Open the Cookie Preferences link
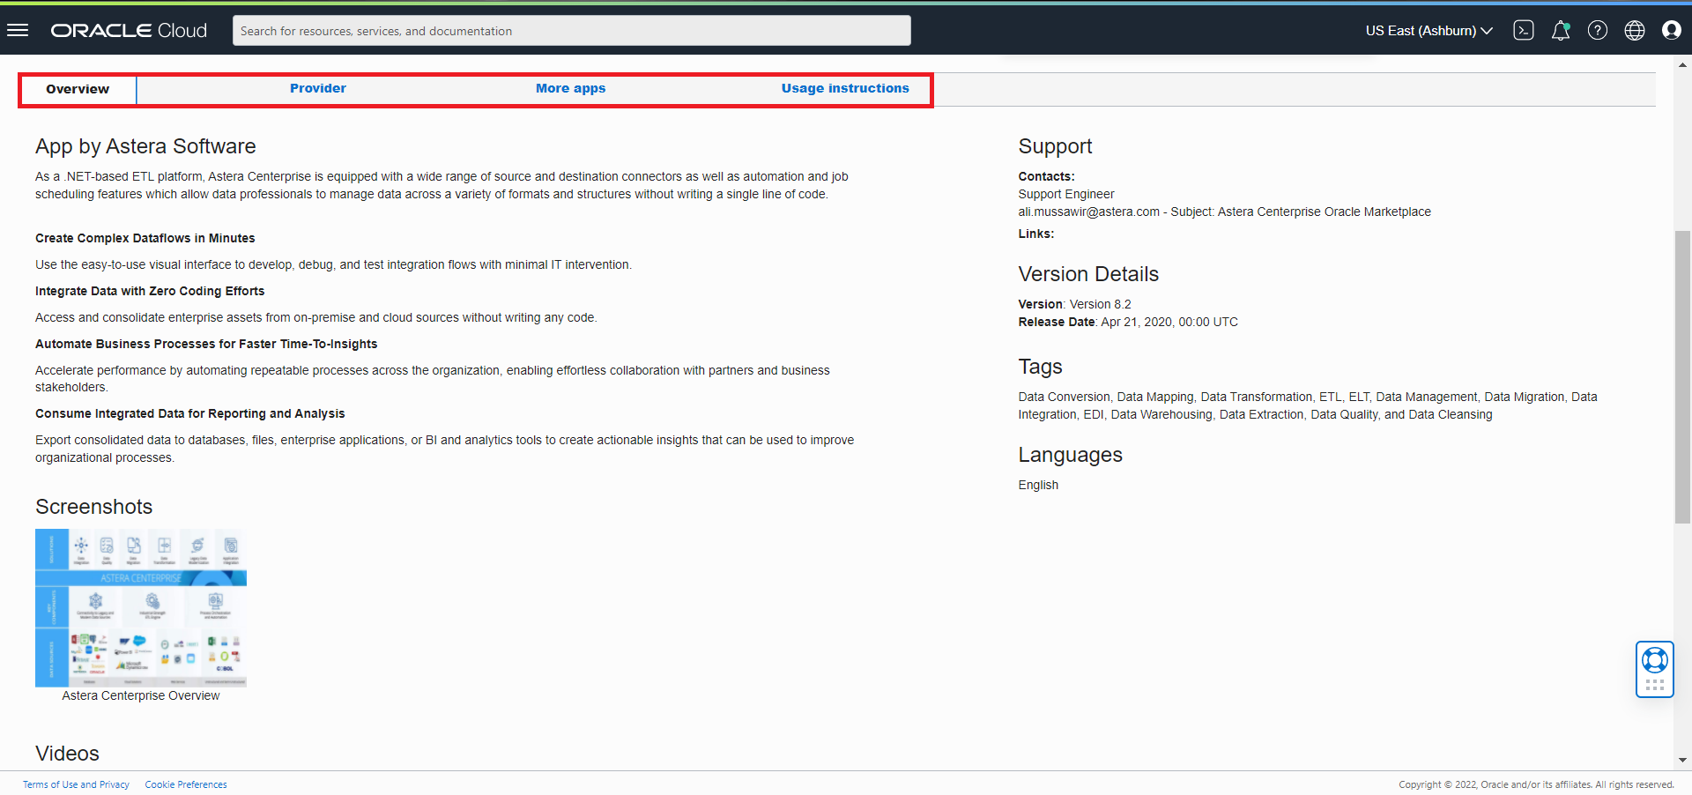This screenshot has width=1692, height=795. 186,784
